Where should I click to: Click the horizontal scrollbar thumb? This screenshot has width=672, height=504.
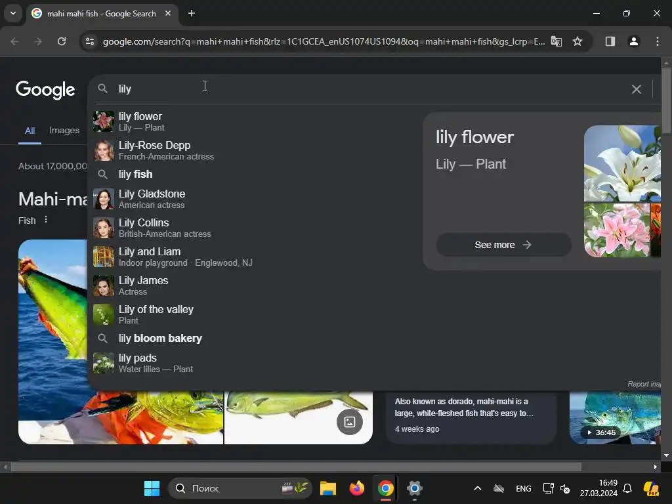click(296, 467)
